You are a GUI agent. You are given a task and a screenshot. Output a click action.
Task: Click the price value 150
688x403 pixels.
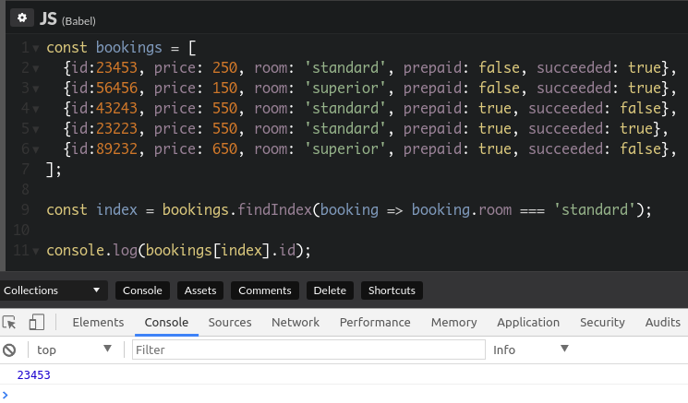tap(224, 88)
